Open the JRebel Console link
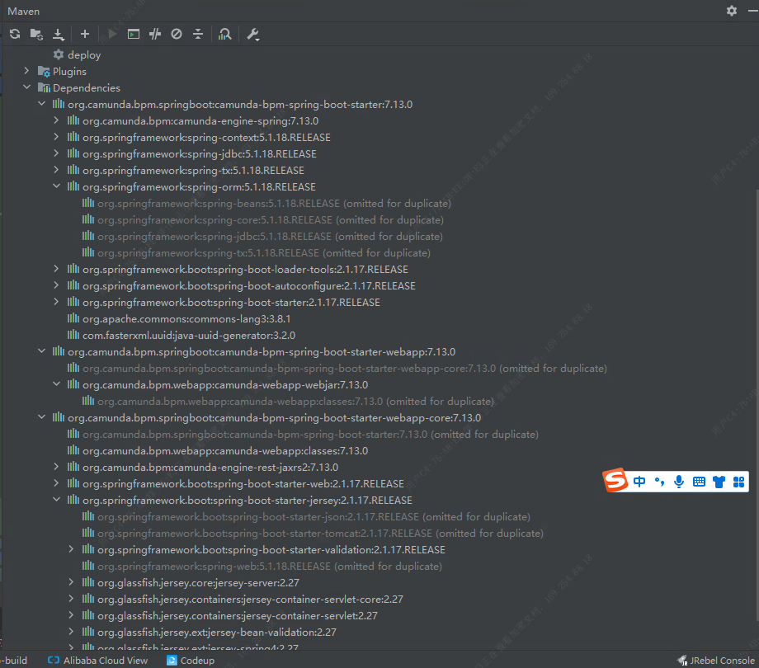Image resolution: width=759 pixels, height=668 pixels. tap(722, 660)
